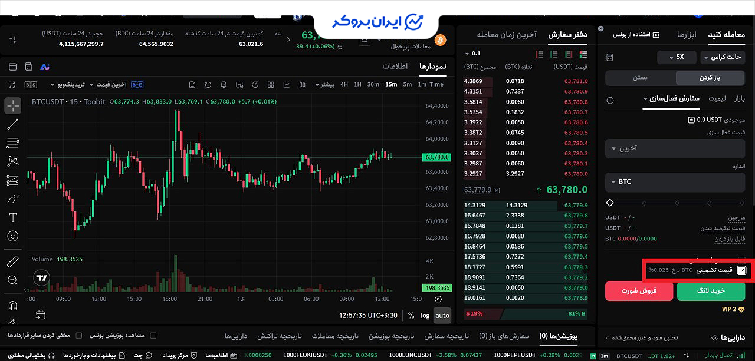Open the info icon beside order types

(610, 101)
